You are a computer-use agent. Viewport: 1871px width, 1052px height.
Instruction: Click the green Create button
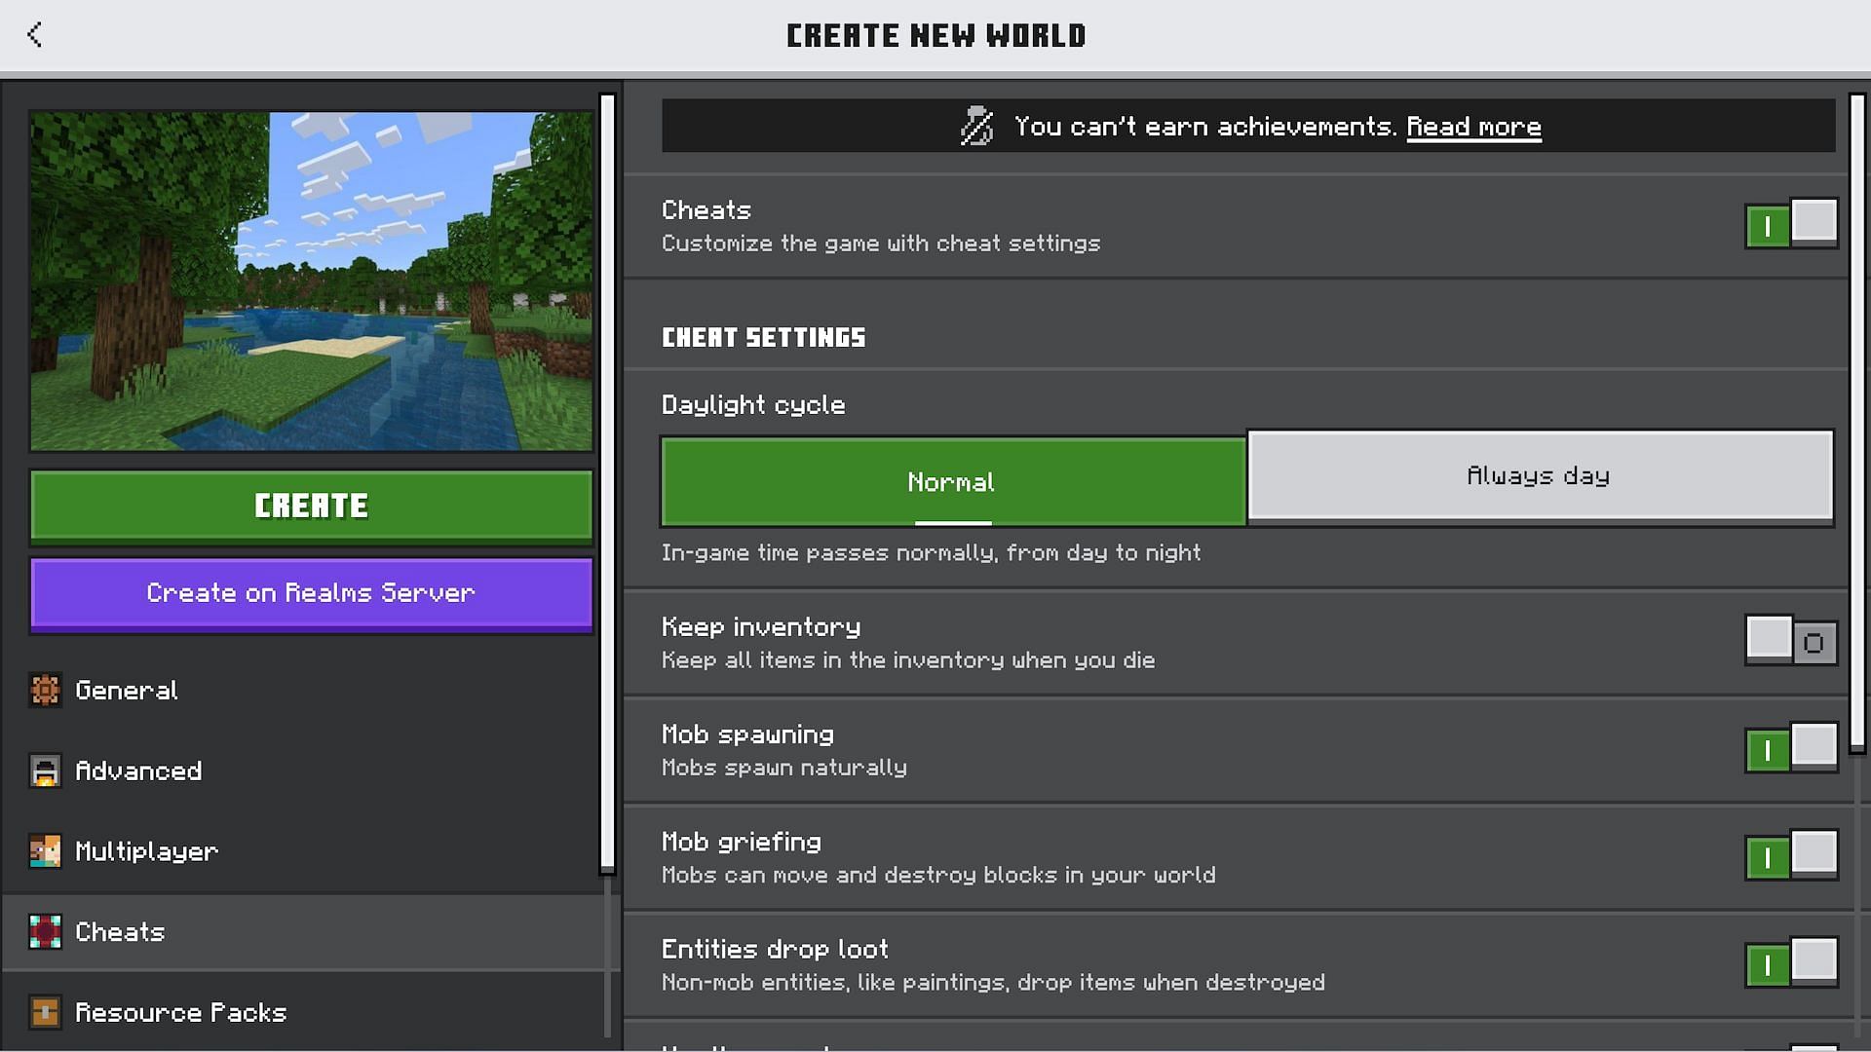pos(311,506)
